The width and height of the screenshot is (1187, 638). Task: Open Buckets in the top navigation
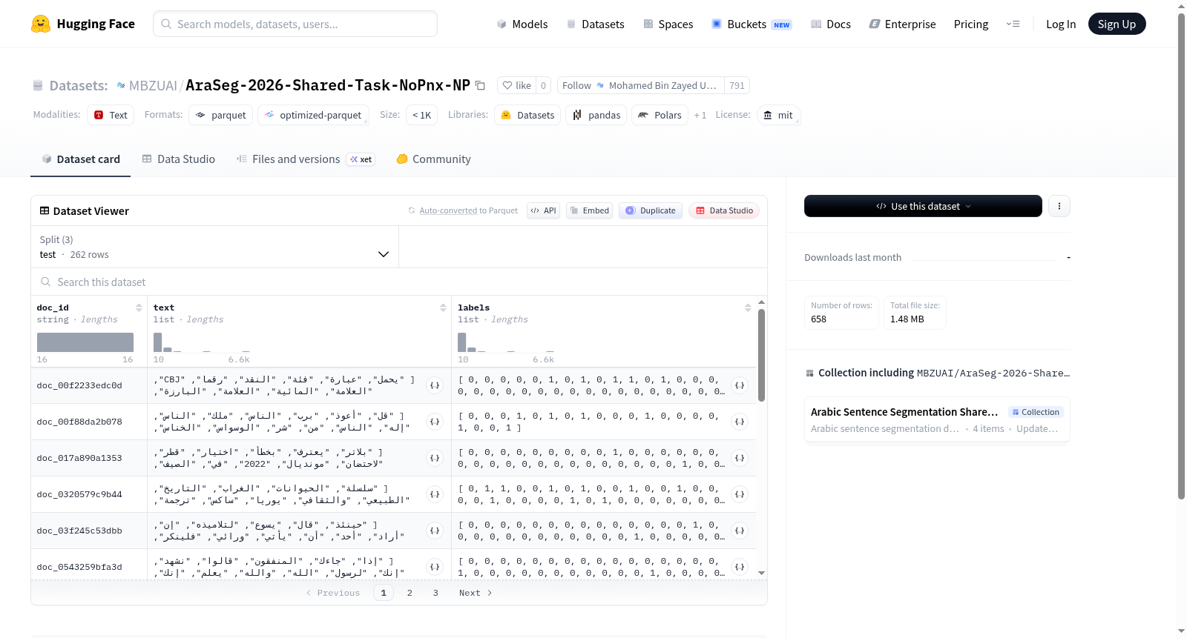click(752, 24)
